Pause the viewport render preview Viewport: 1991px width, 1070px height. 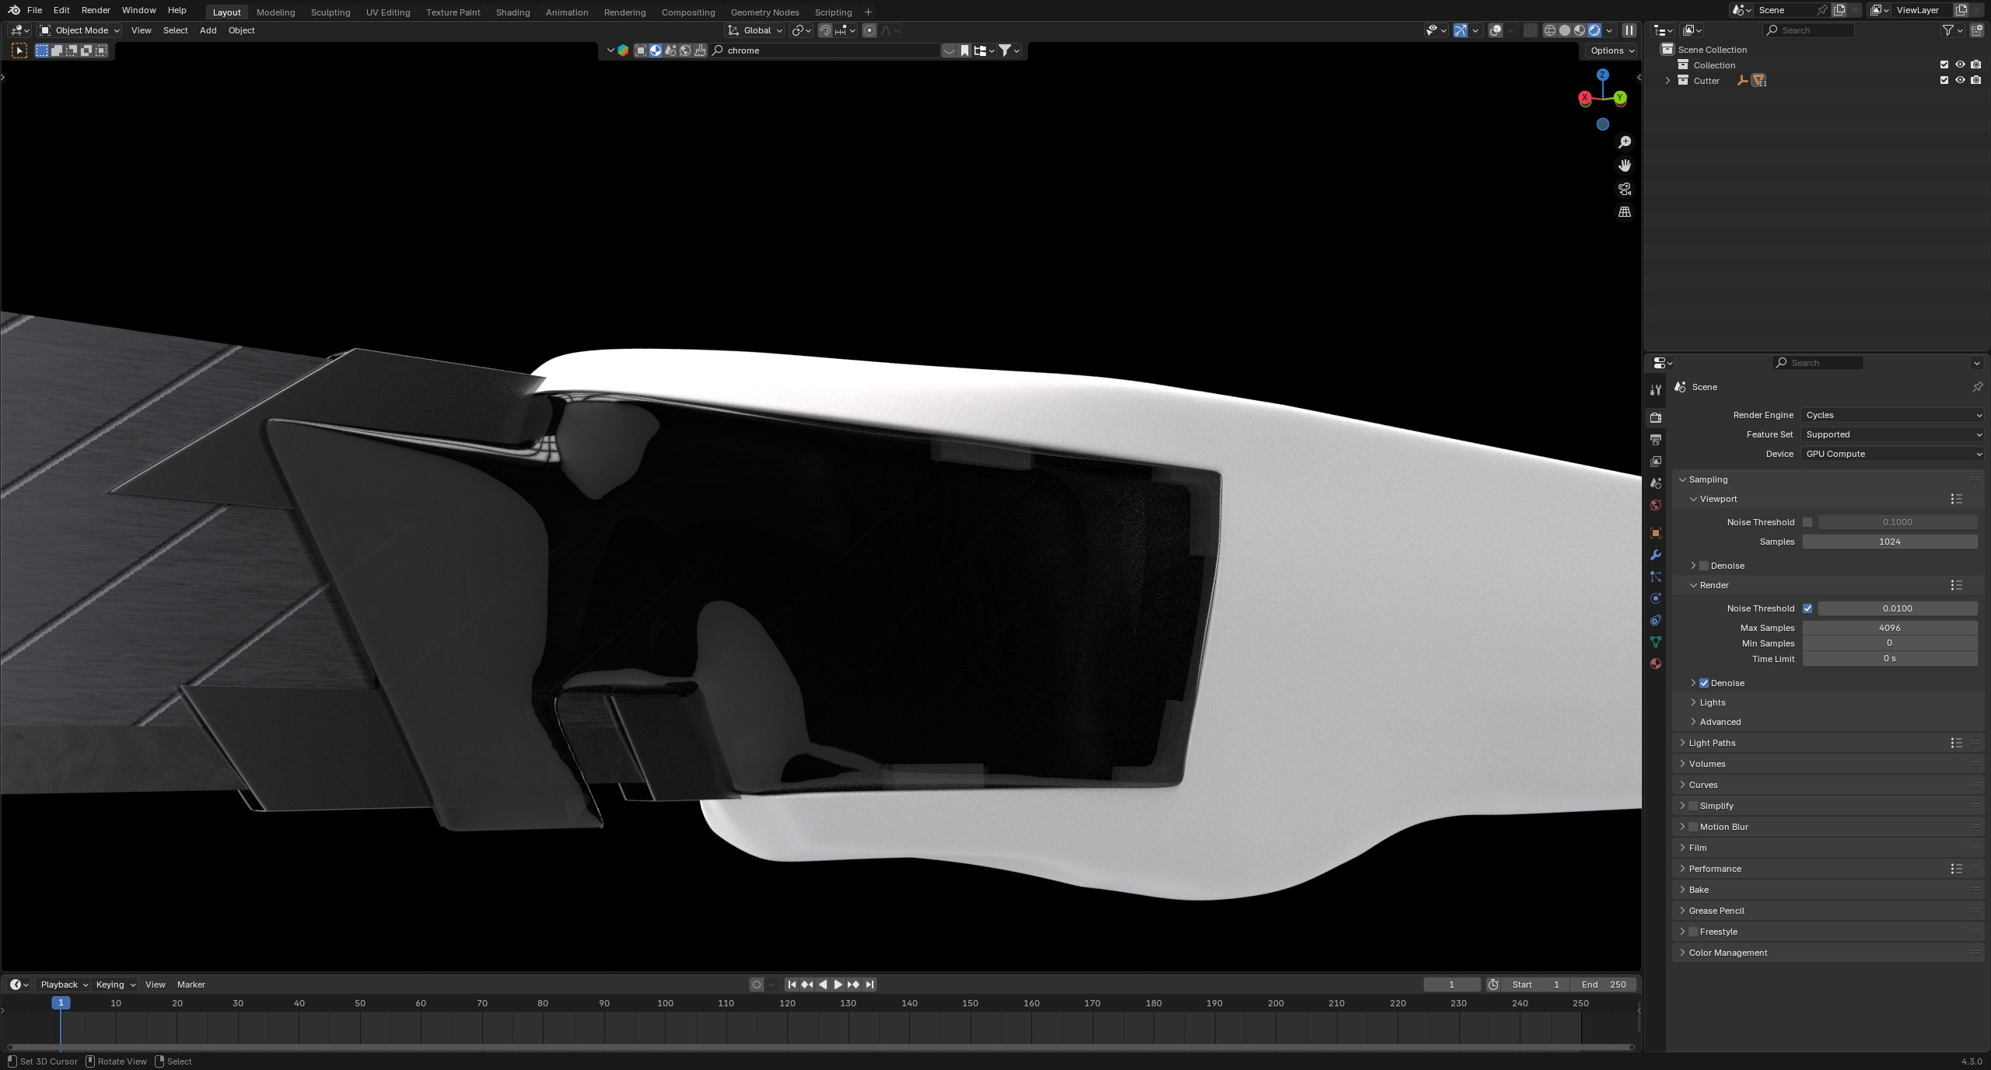tap(1629, 30)
